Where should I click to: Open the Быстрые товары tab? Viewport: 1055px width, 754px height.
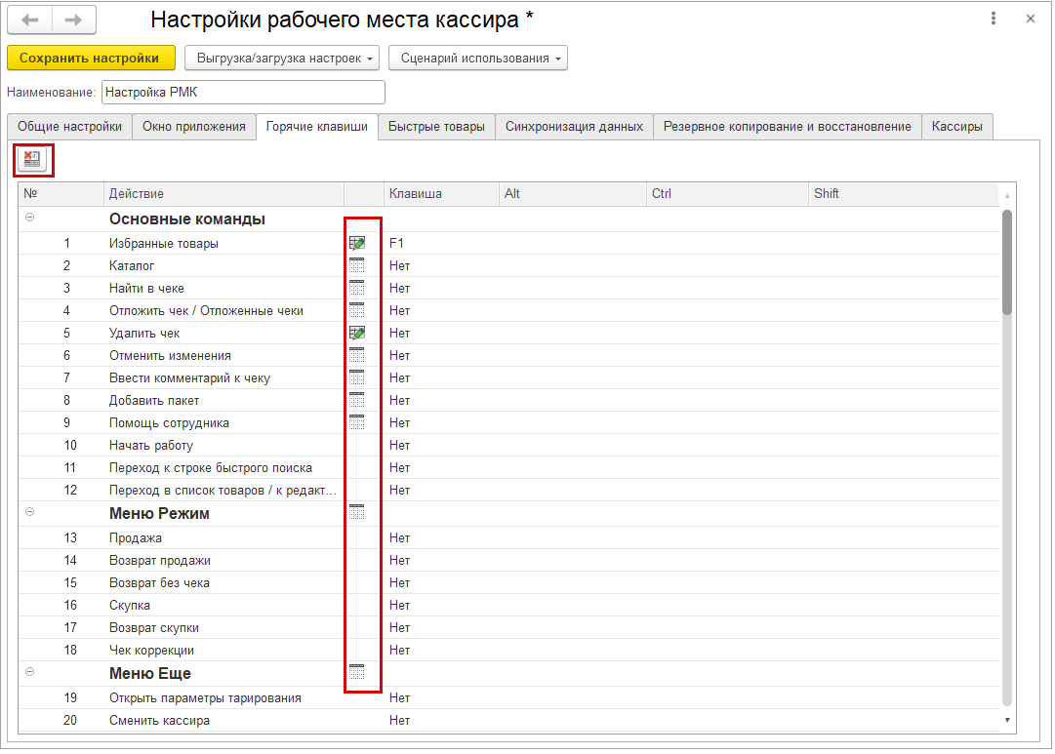point(436,127)
